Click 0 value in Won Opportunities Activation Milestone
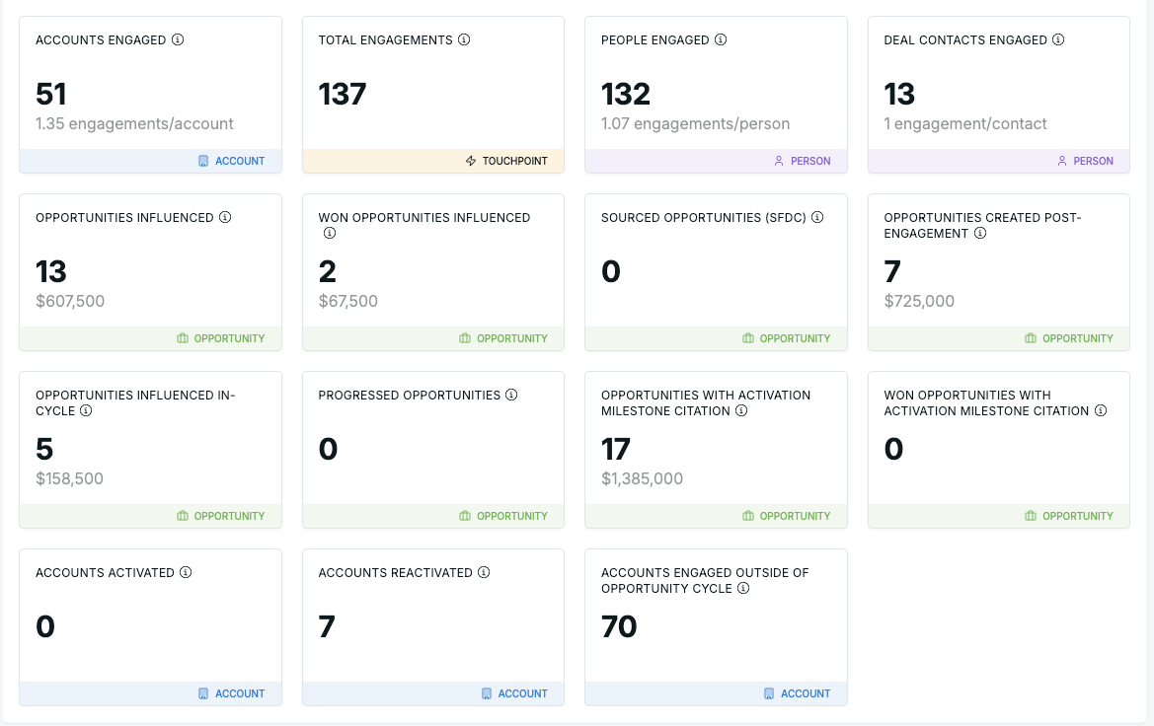Viewport: 1154px width, 726px height. [893, 449]
